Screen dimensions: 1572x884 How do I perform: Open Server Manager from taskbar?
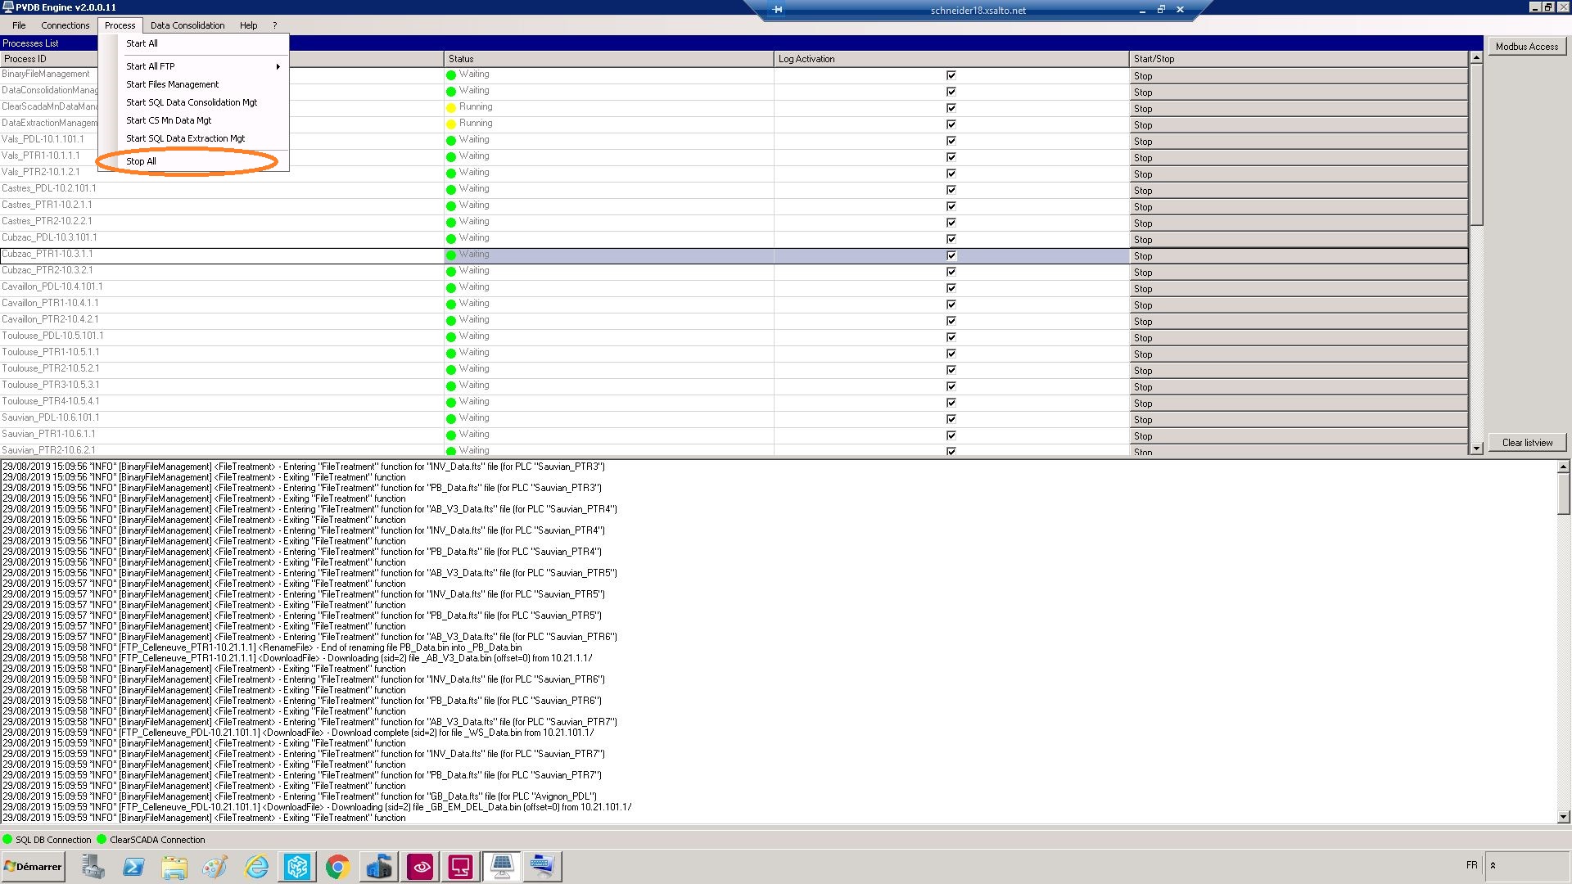(x=93, y=866)
